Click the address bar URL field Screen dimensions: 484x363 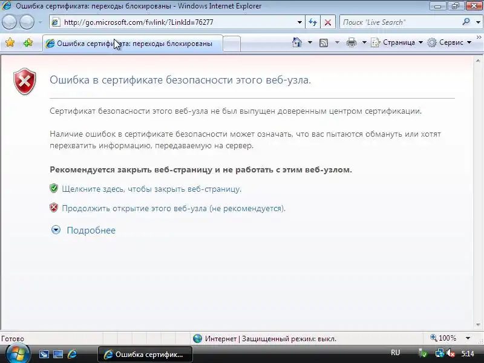click(176, 22)
